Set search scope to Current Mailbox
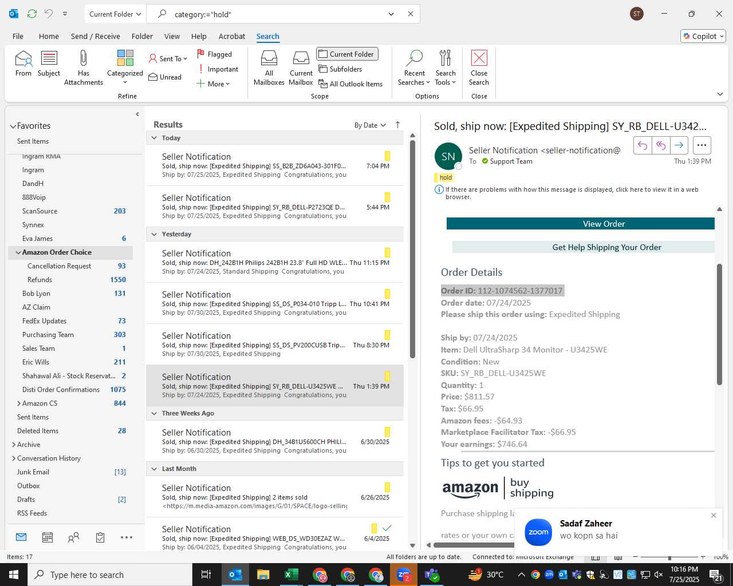Image resolution: width=733 pixels, height=586 pixels. [301, 68]
